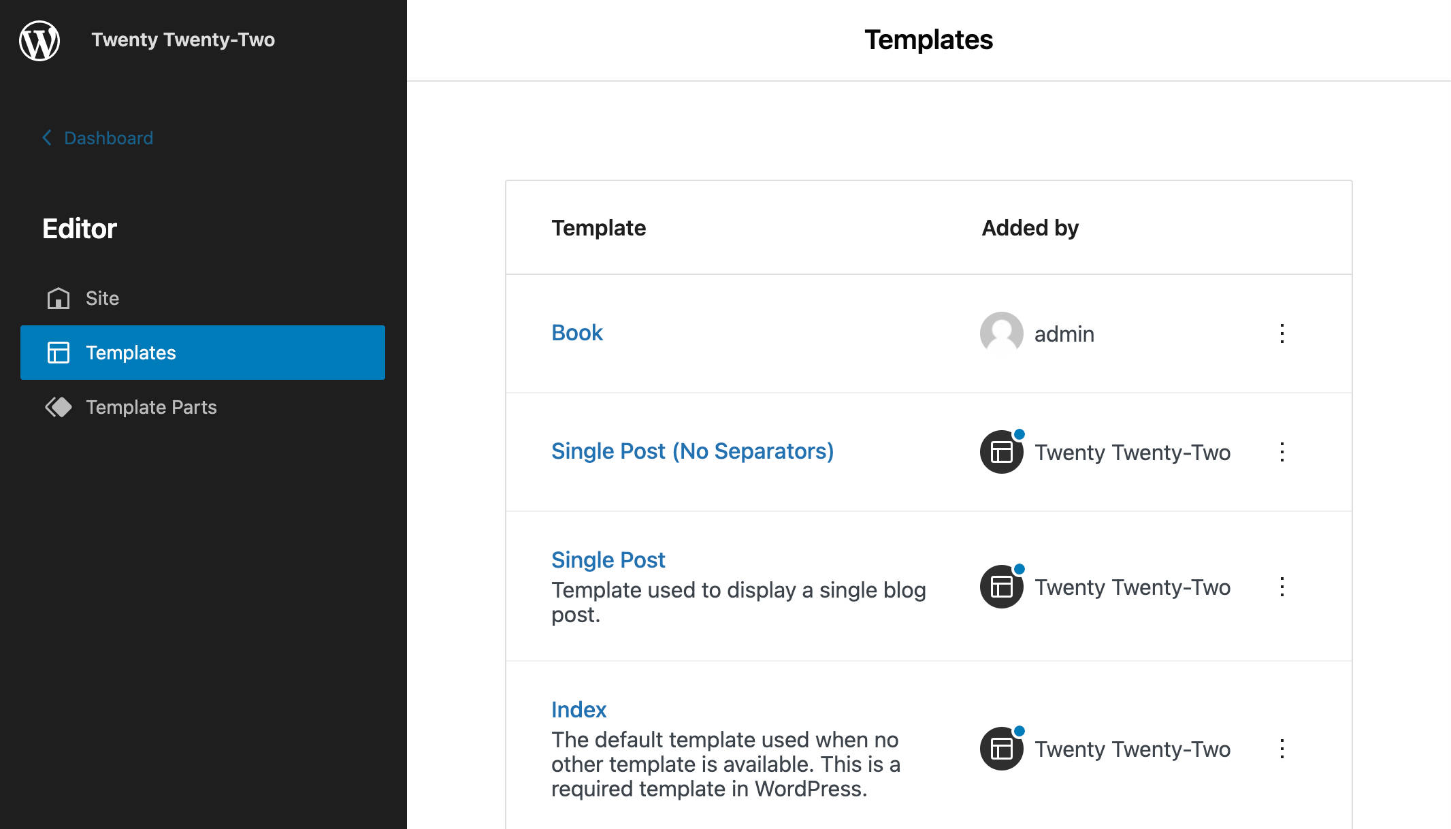Image resolution: width=1451 pixels, height=829 pixels.
Task: Click the Twenty Twenty-Two theme icon next to Index
Action: 1002,749
